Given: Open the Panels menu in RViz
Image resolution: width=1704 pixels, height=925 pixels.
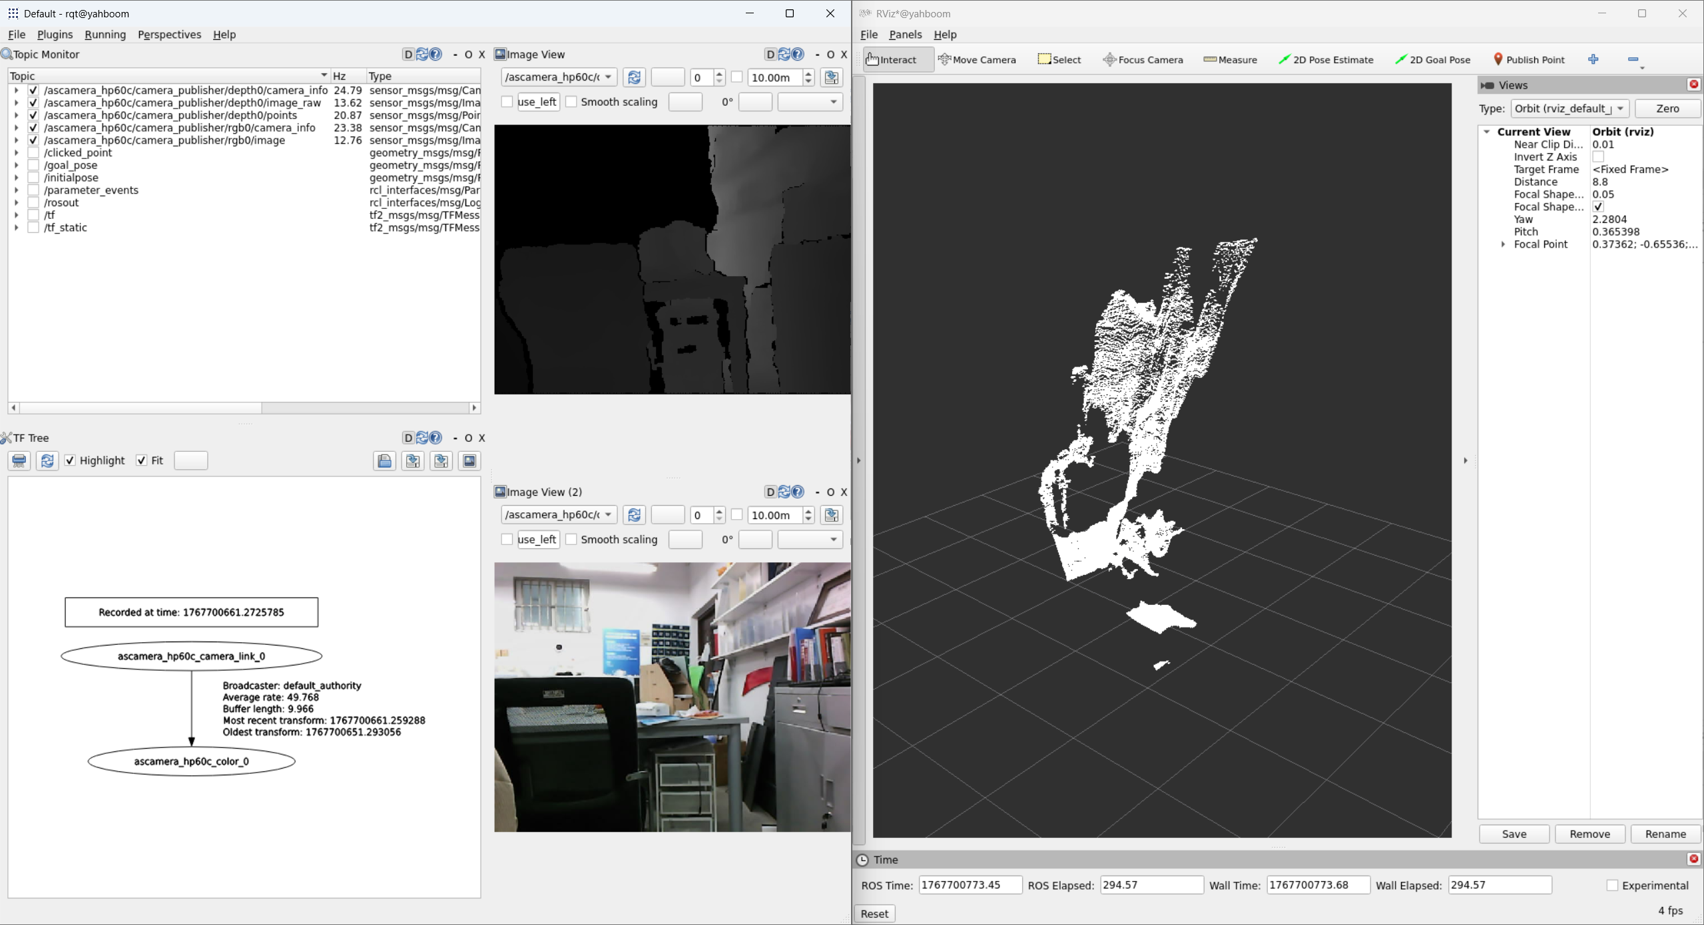Looking at the screenshot, I should point(904,35).
